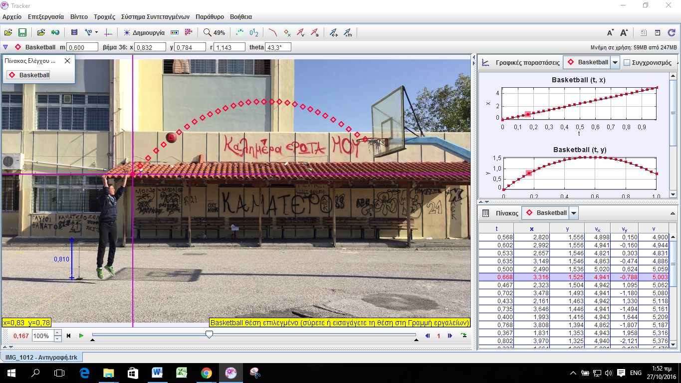Open the Επεξεργασία menu

pos(46,16)
